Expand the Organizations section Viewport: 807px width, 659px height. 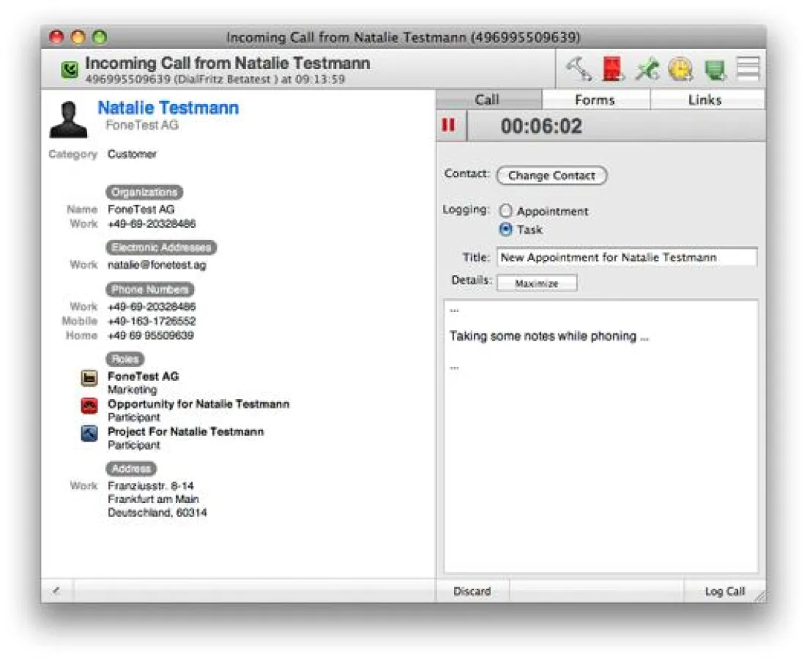[144, 192]
